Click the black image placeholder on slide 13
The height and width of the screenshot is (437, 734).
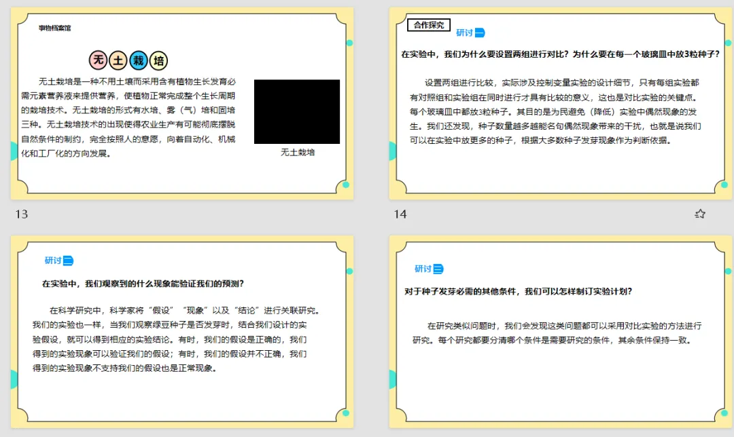click(x=297, y=112)
